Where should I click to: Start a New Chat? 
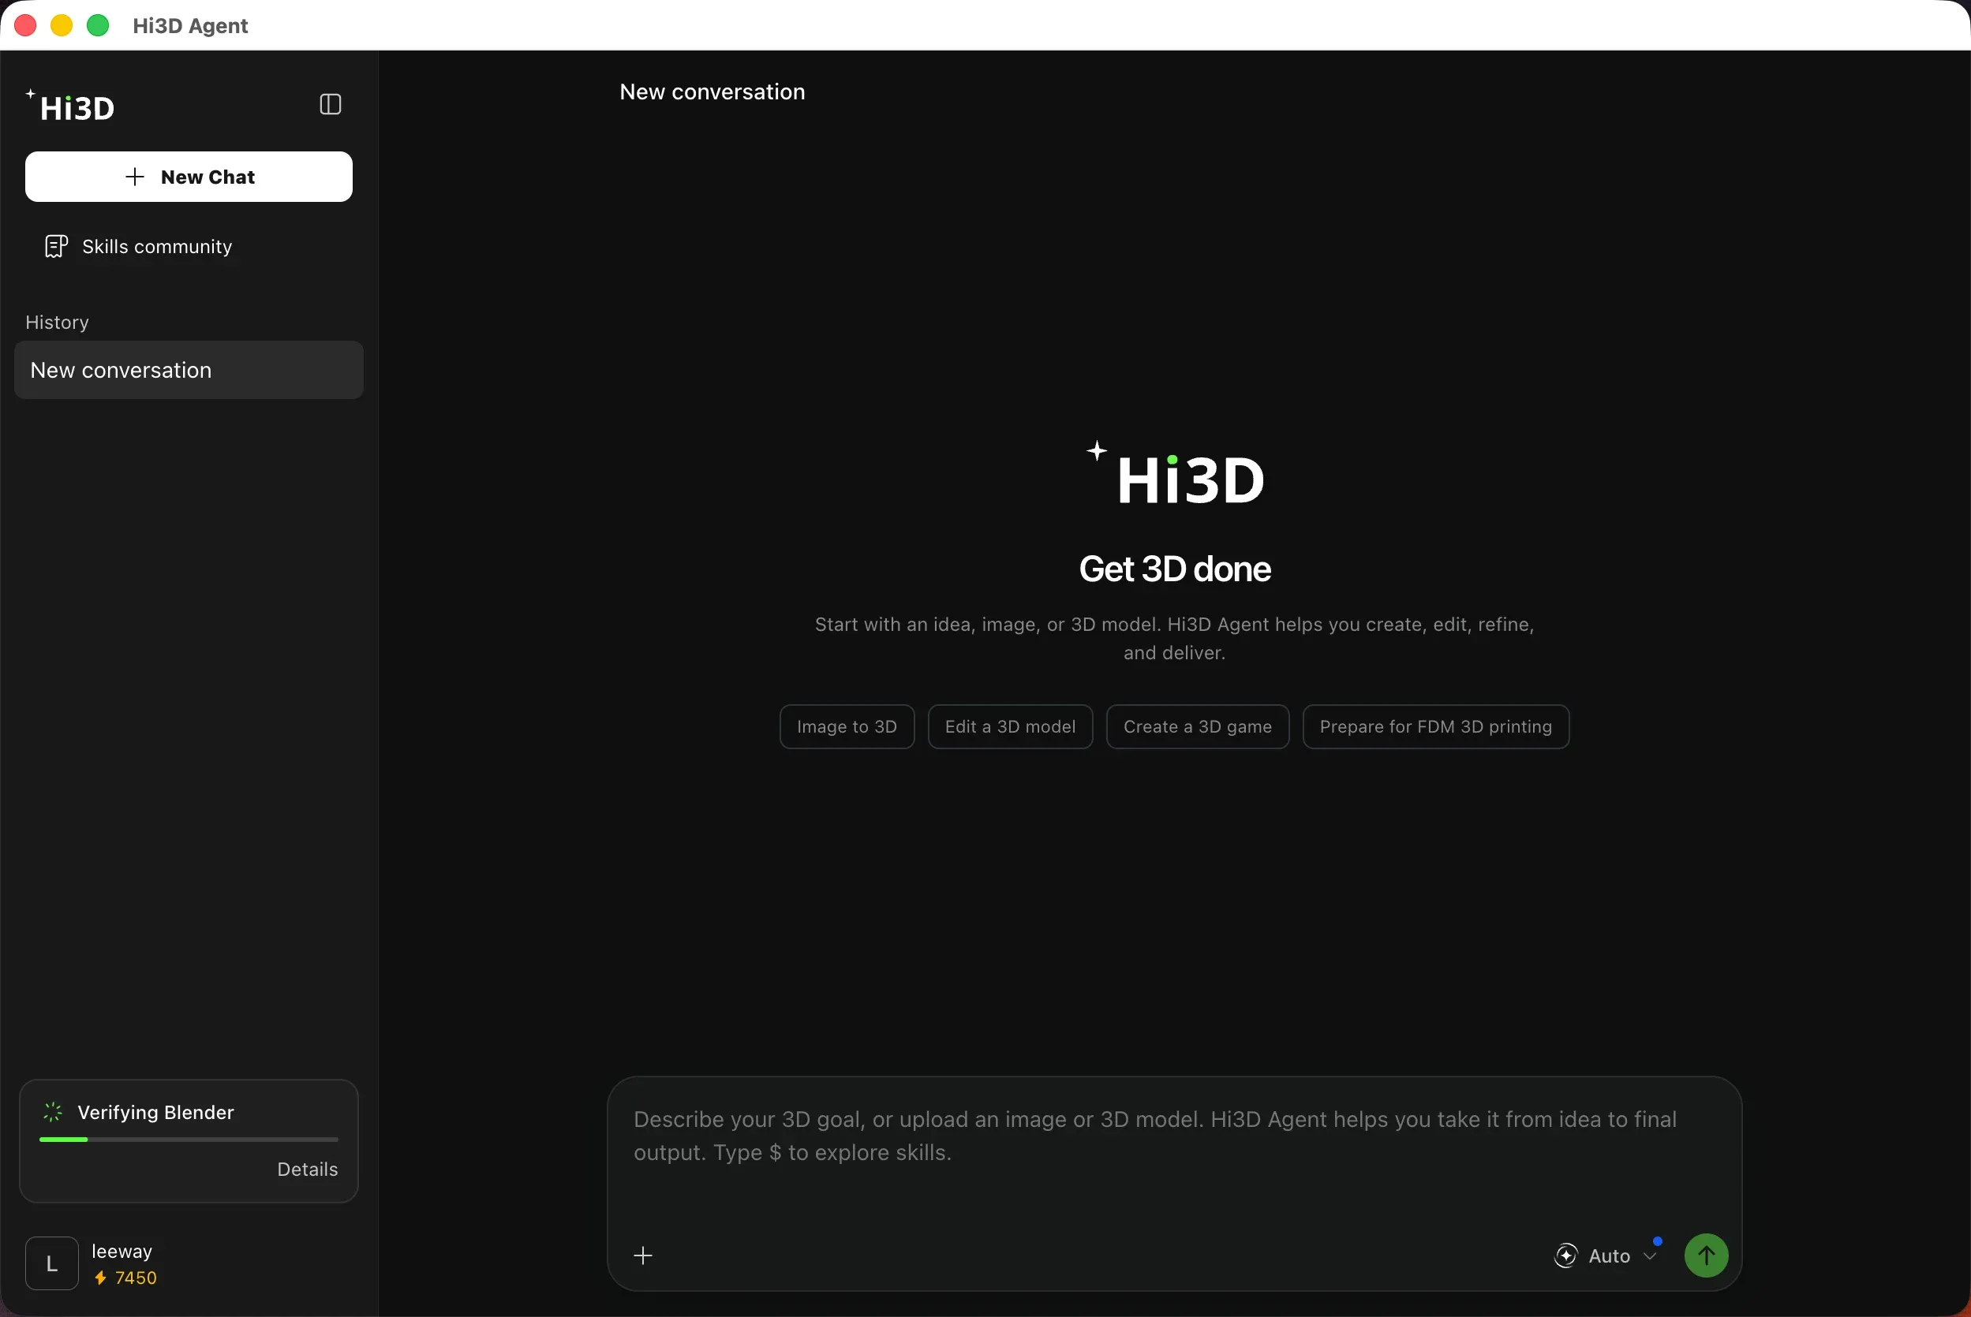click(x=189, y=177)
